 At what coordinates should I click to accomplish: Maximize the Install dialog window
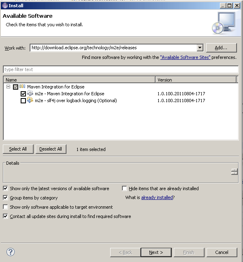tap(230, 6)
